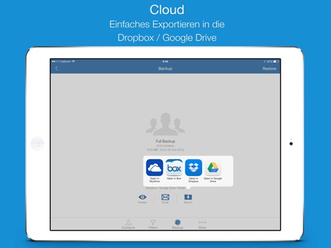This screenshot has height=248, width=331.
Task: Open backup in Dropbox app
Action: 193,168
